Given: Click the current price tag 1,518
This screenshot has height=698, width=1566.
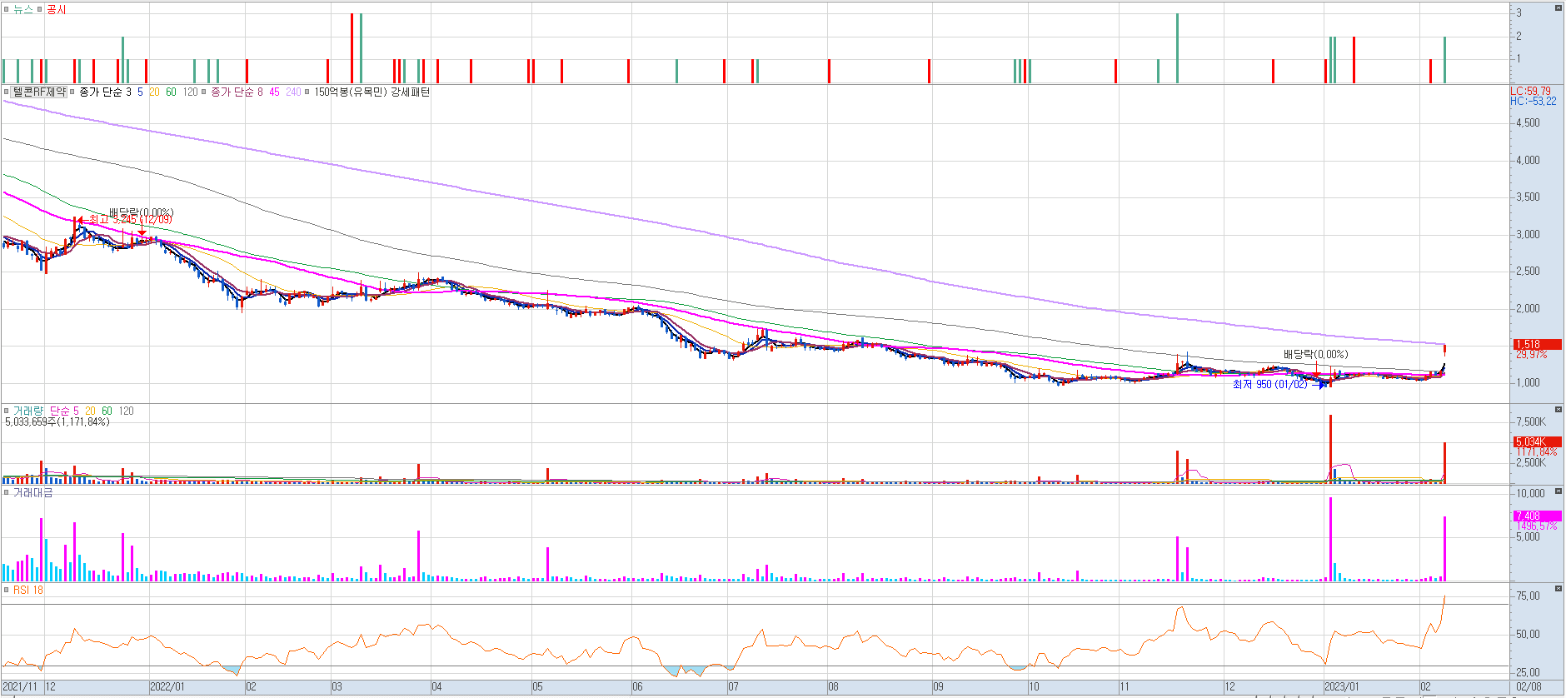Looking at the screenshot, I should tap(1537, 344).
